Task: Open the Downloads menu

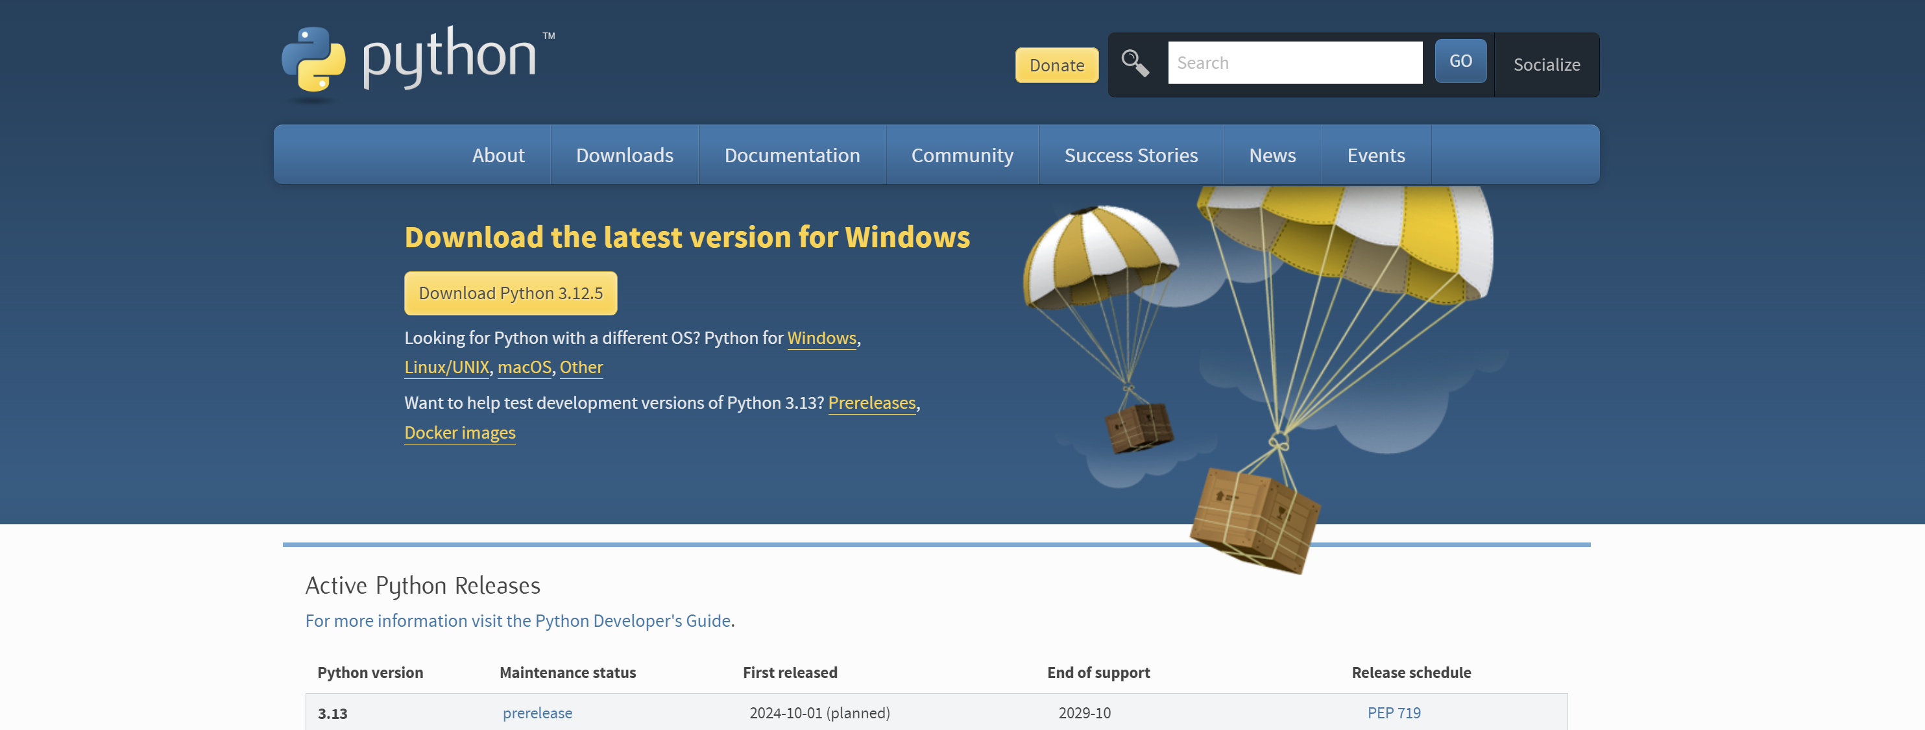Action: coord(624,156)
